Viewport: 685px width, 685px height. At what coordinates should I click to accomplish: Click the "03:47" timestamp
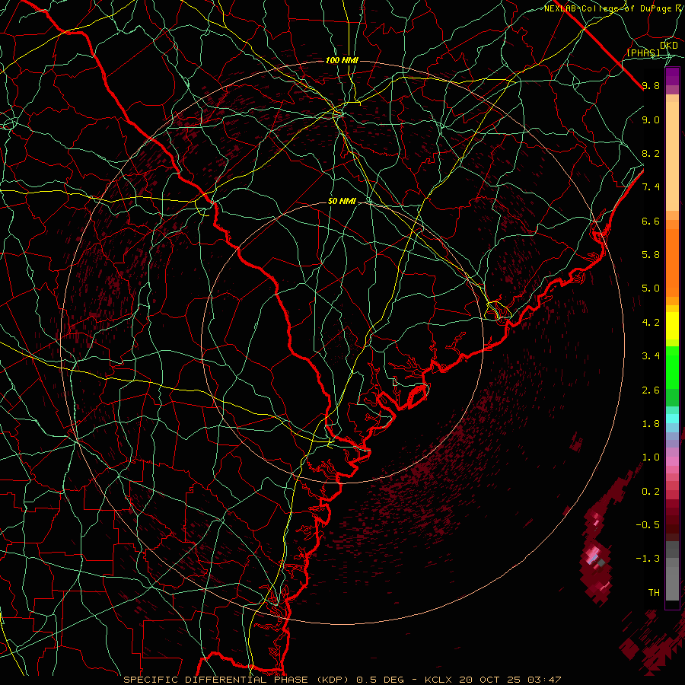tap(544, 680)
